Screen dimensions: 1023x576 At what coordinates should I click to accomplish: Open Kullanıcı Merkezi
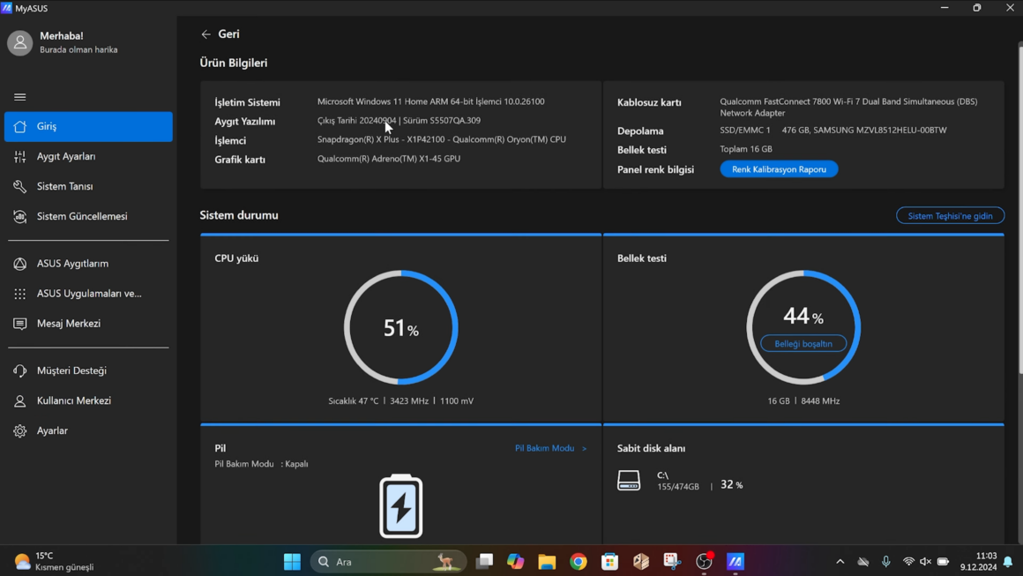89,400
